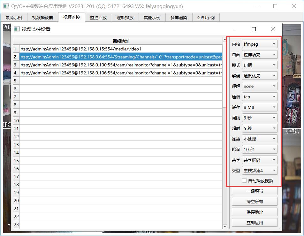Viewport: 304px width, 236px height.
Task: Apply settings with 立即应用 button
Action: pos(255,223)
